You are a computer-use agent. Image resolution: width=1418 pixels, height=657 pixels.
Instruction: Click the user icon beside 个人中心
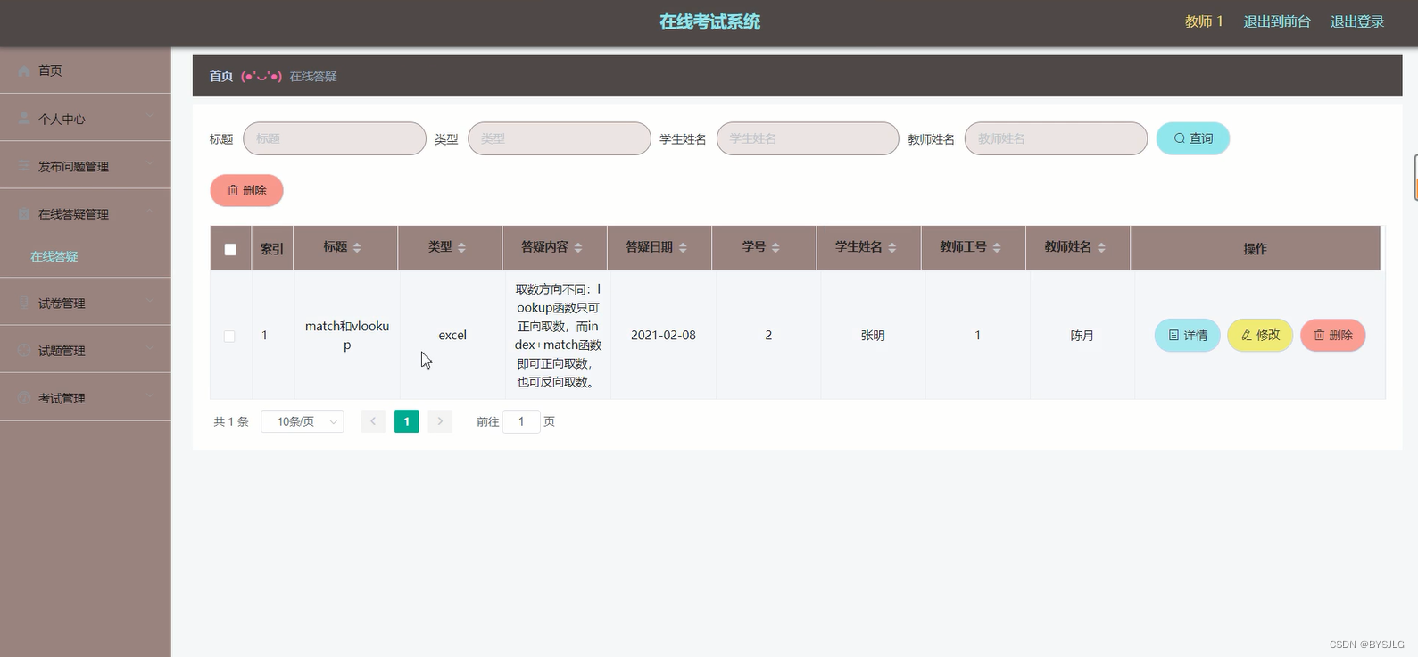24,118
